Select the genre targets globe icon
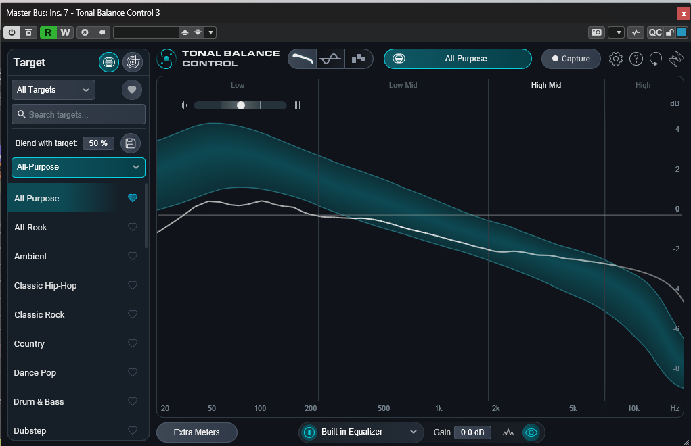 coord(109,62)
